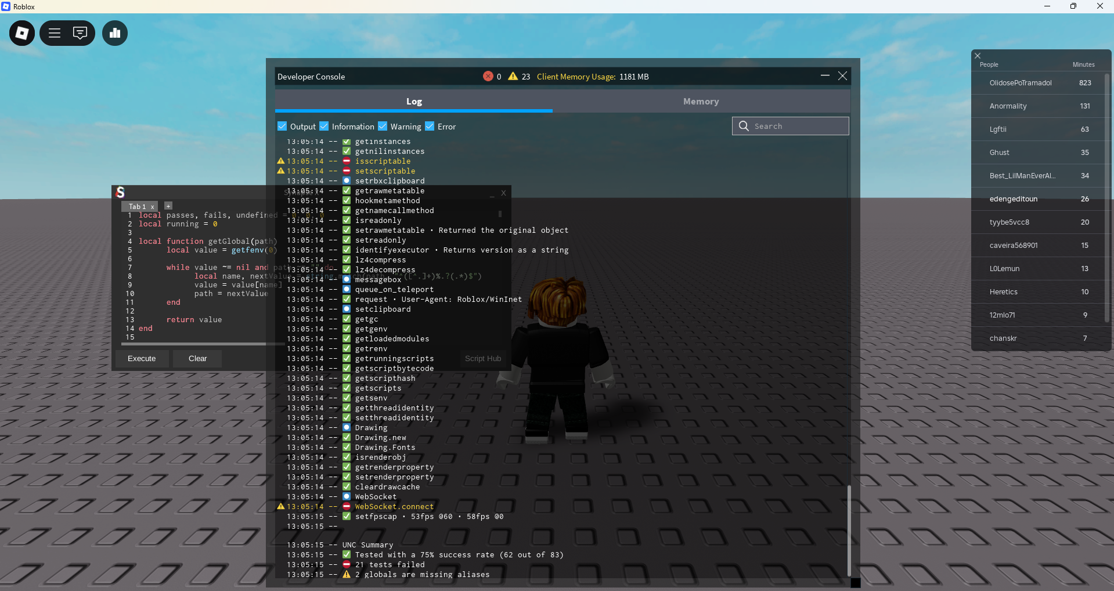The height and width of the screenshot is (591, 1114).
Task: Close Tab 1 in executor
Action: (x=153, y=207)
